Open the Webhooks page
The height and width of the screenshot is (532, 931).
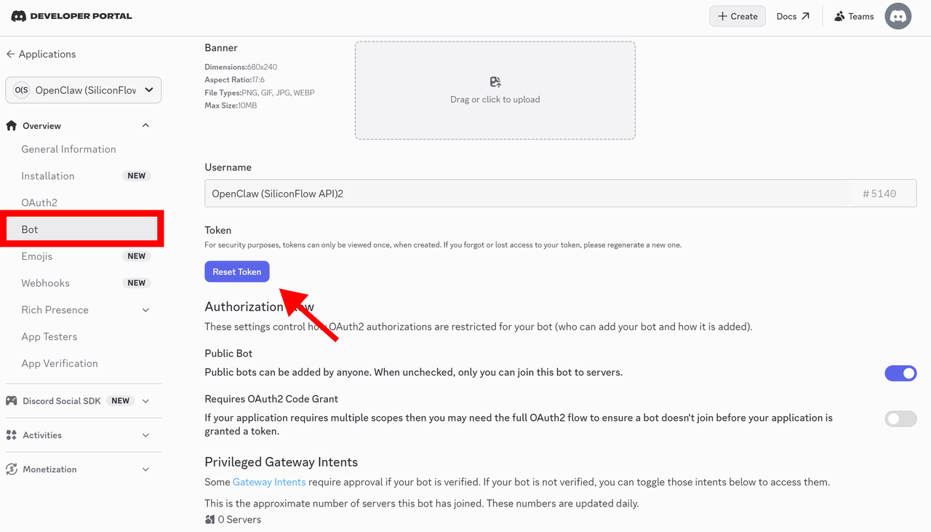(x=45, y=283)
